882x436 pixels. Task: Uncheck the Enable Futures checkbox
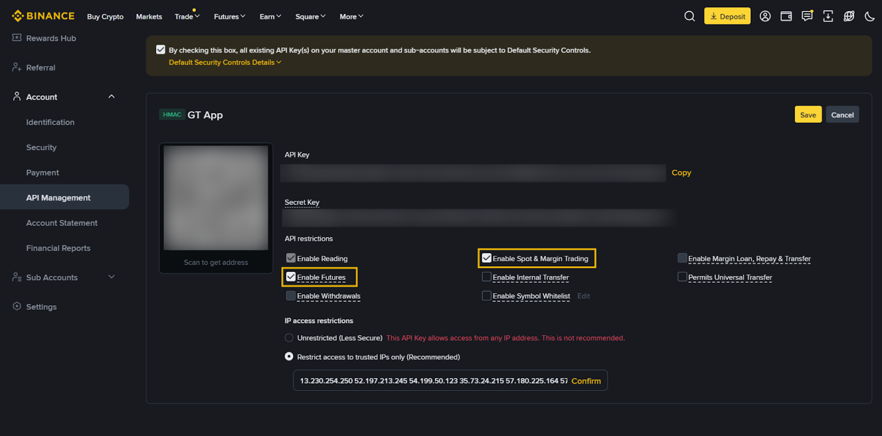(291, 277)
